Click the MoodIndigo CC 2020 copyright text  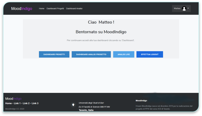coord(15,109)
